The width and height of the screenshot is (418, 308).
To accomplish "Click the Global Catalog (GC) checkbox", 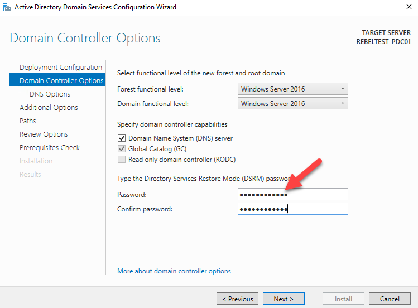I will click(122, 149).
